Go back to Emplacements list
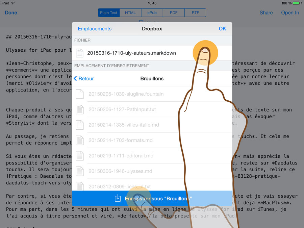The height and width of the screenshot is (228, 304). (95, 29)
